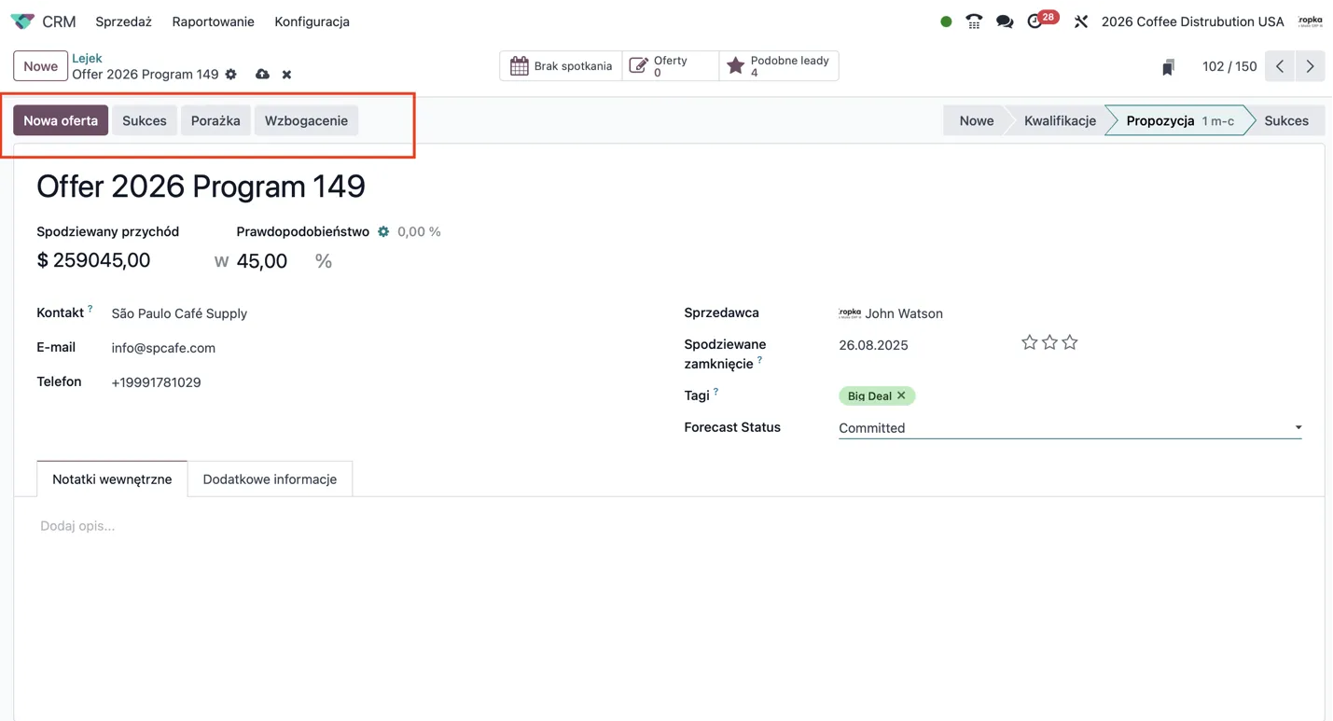
Task: Set priority with the third star
Action: (1070, 342)
